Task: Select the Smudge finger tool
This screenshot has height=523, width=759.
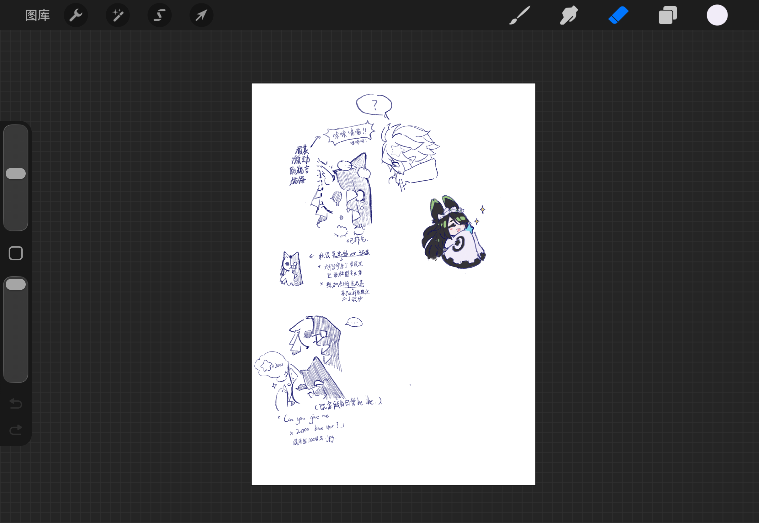Action: pos(569,15)
